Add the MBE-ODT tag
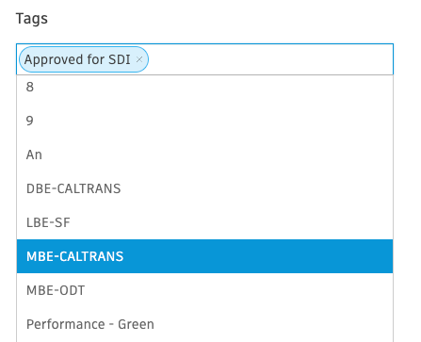The width and height of the screenshot is (421, 342). click(204, 290)
